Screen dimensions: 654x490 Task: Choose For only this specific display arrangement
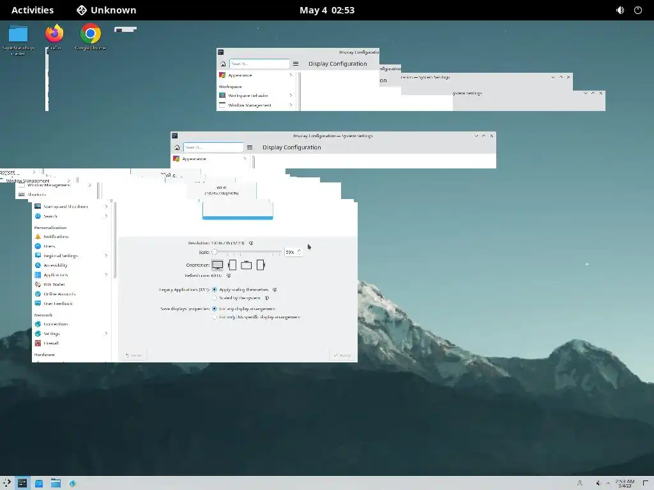[215, 317]
